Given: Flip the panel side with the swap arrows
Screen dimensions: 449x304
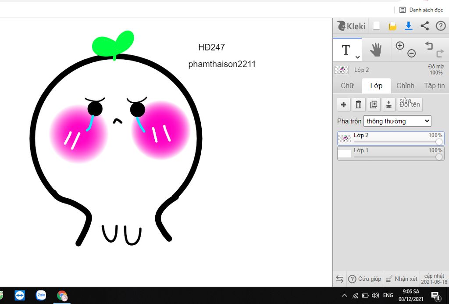Looking at the screenshot, I should [x=340, y=279].
